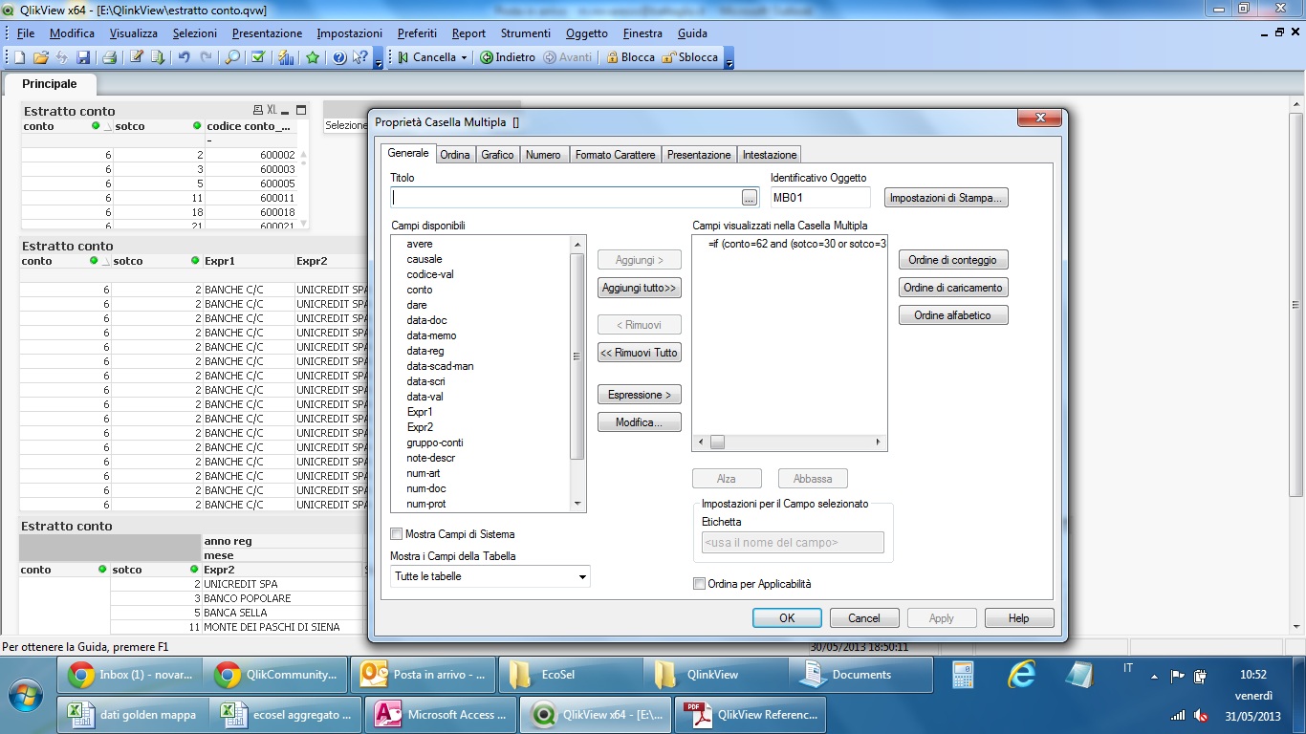Click the << Rimuovi Tutto button
The height and width of the screenshot is (734, 1306).
click(x=640, y=353)
